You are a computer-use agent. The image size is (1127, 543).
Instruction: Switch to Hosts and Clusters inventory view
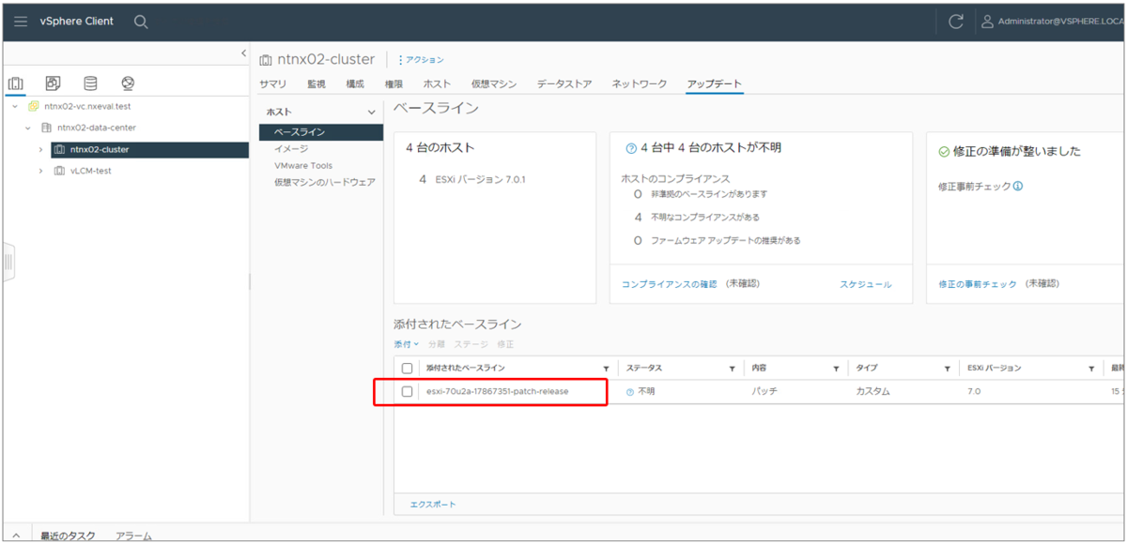(16, 83)
